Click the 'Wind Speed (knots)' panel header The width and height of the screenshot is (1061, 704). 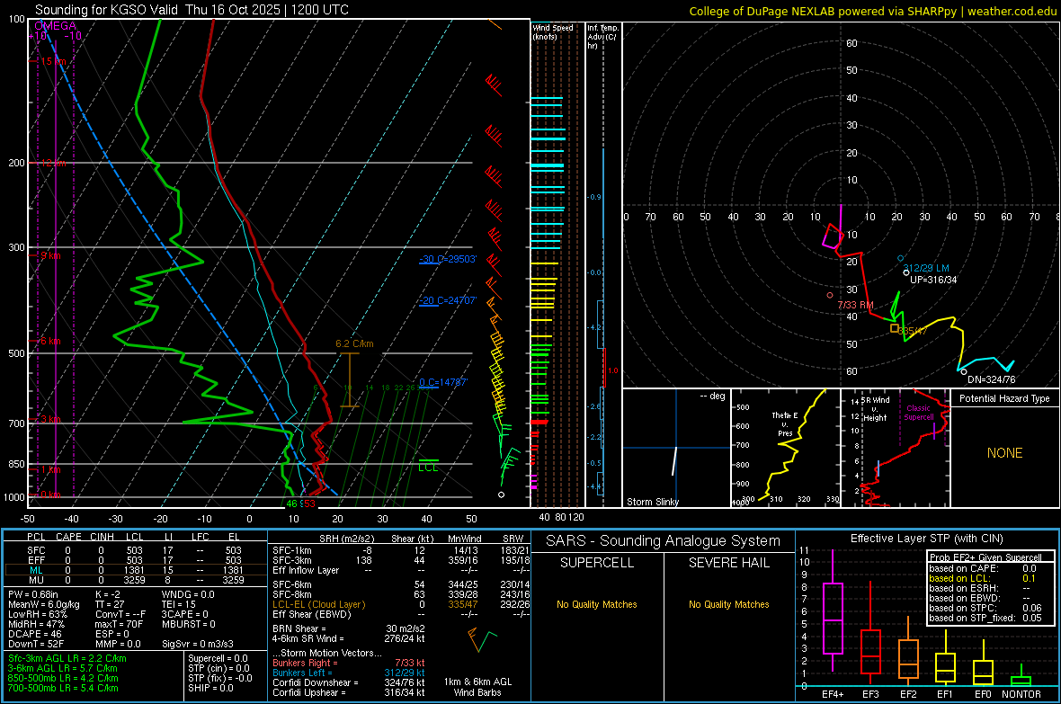[x=552, y=31]
